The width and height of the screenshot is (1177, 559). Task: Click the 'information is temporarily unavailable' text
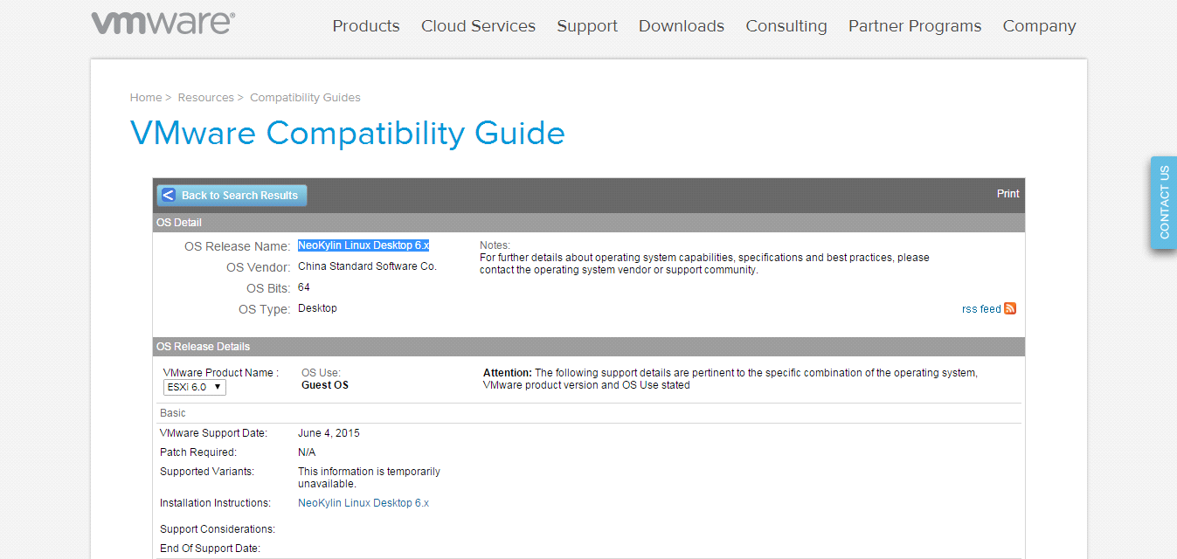click(x=369, y=478)
